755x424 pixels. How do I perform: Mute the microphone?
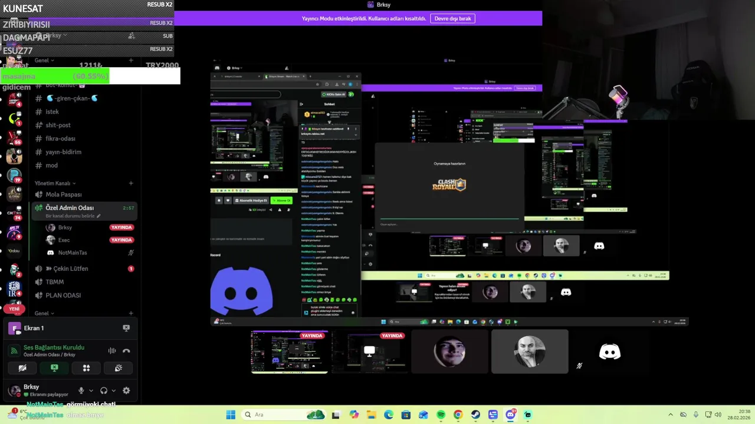[81, 390]
